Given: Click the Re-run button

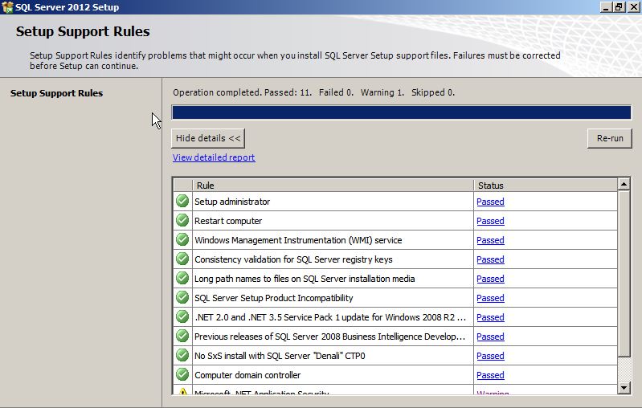Looking at the screenshot, I should tap(610, 138).
